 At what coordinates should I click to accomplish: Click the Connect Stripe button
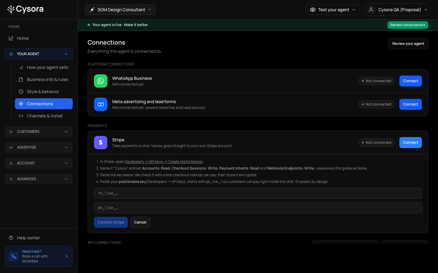111,222
